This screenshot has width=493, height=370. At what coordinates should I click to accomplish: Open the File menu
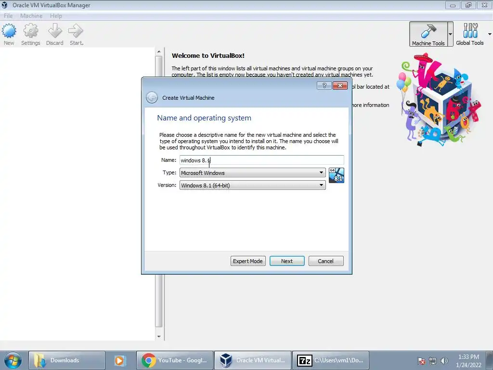click(x=8, y=16)
